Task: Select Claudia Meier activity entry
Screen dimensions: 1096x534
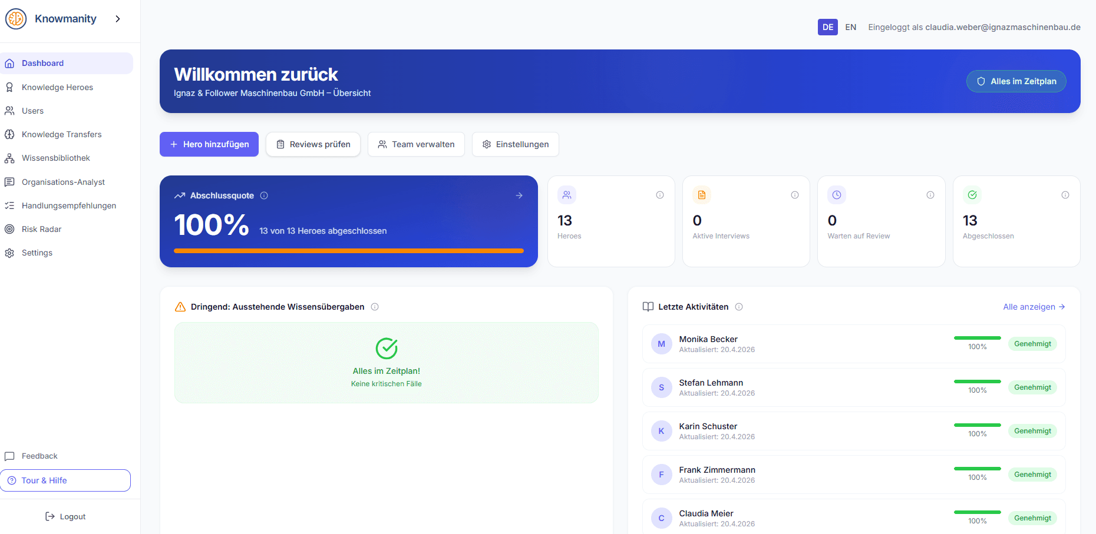Action: (x=854, y=517)
